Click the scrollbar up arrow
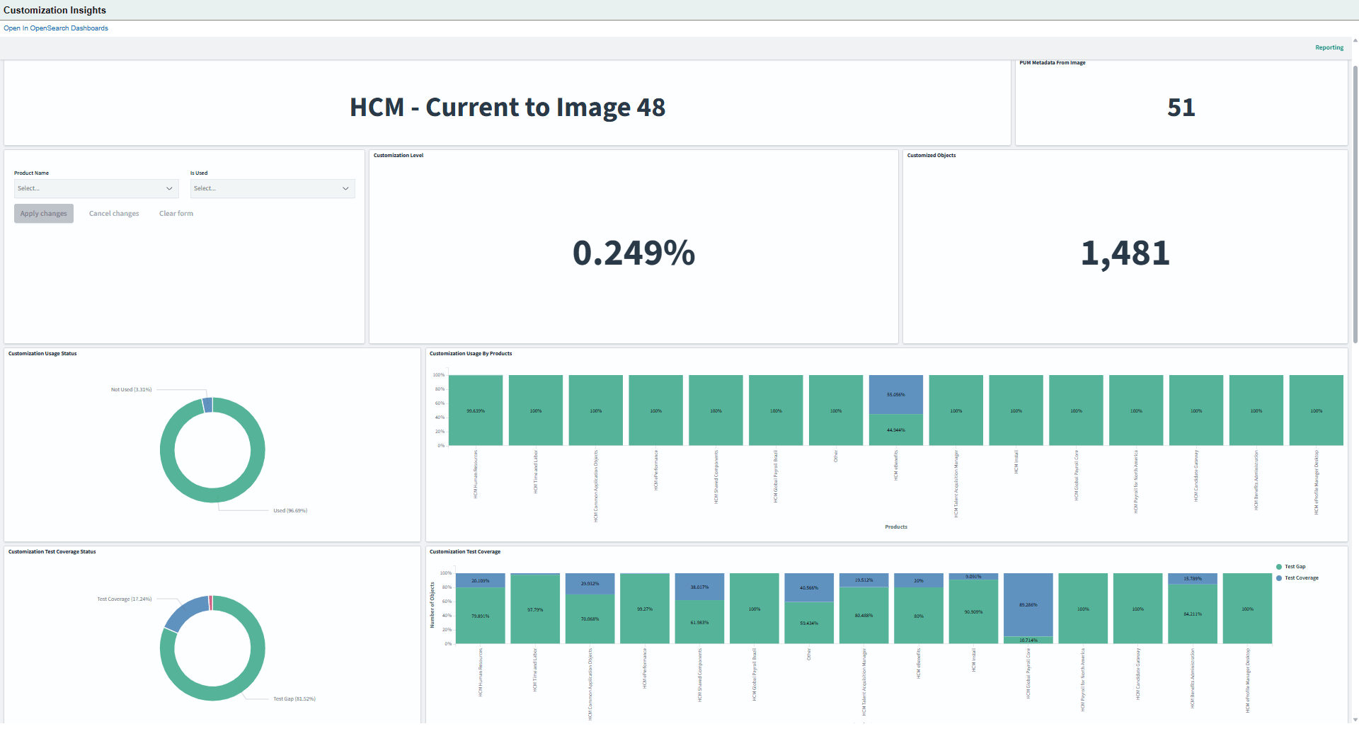Image resolution: width=1359 pixels, height=736 pixels. pos(1354,40)
